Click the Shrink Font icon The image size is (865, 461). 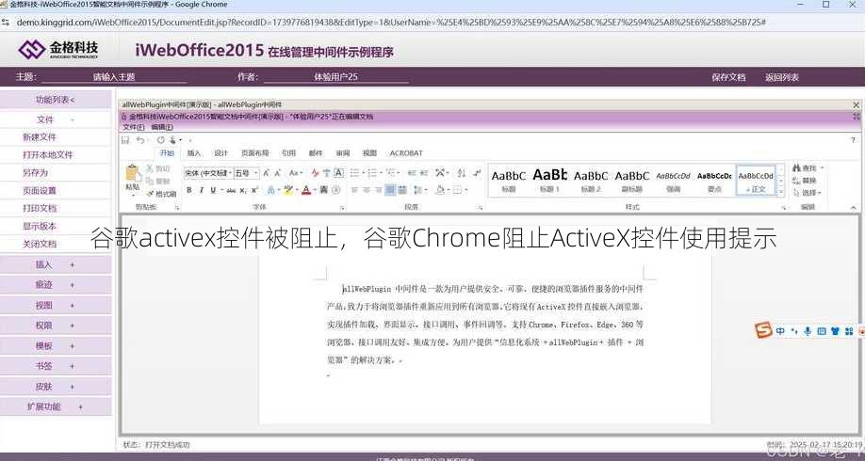click(x=277, y=172)
